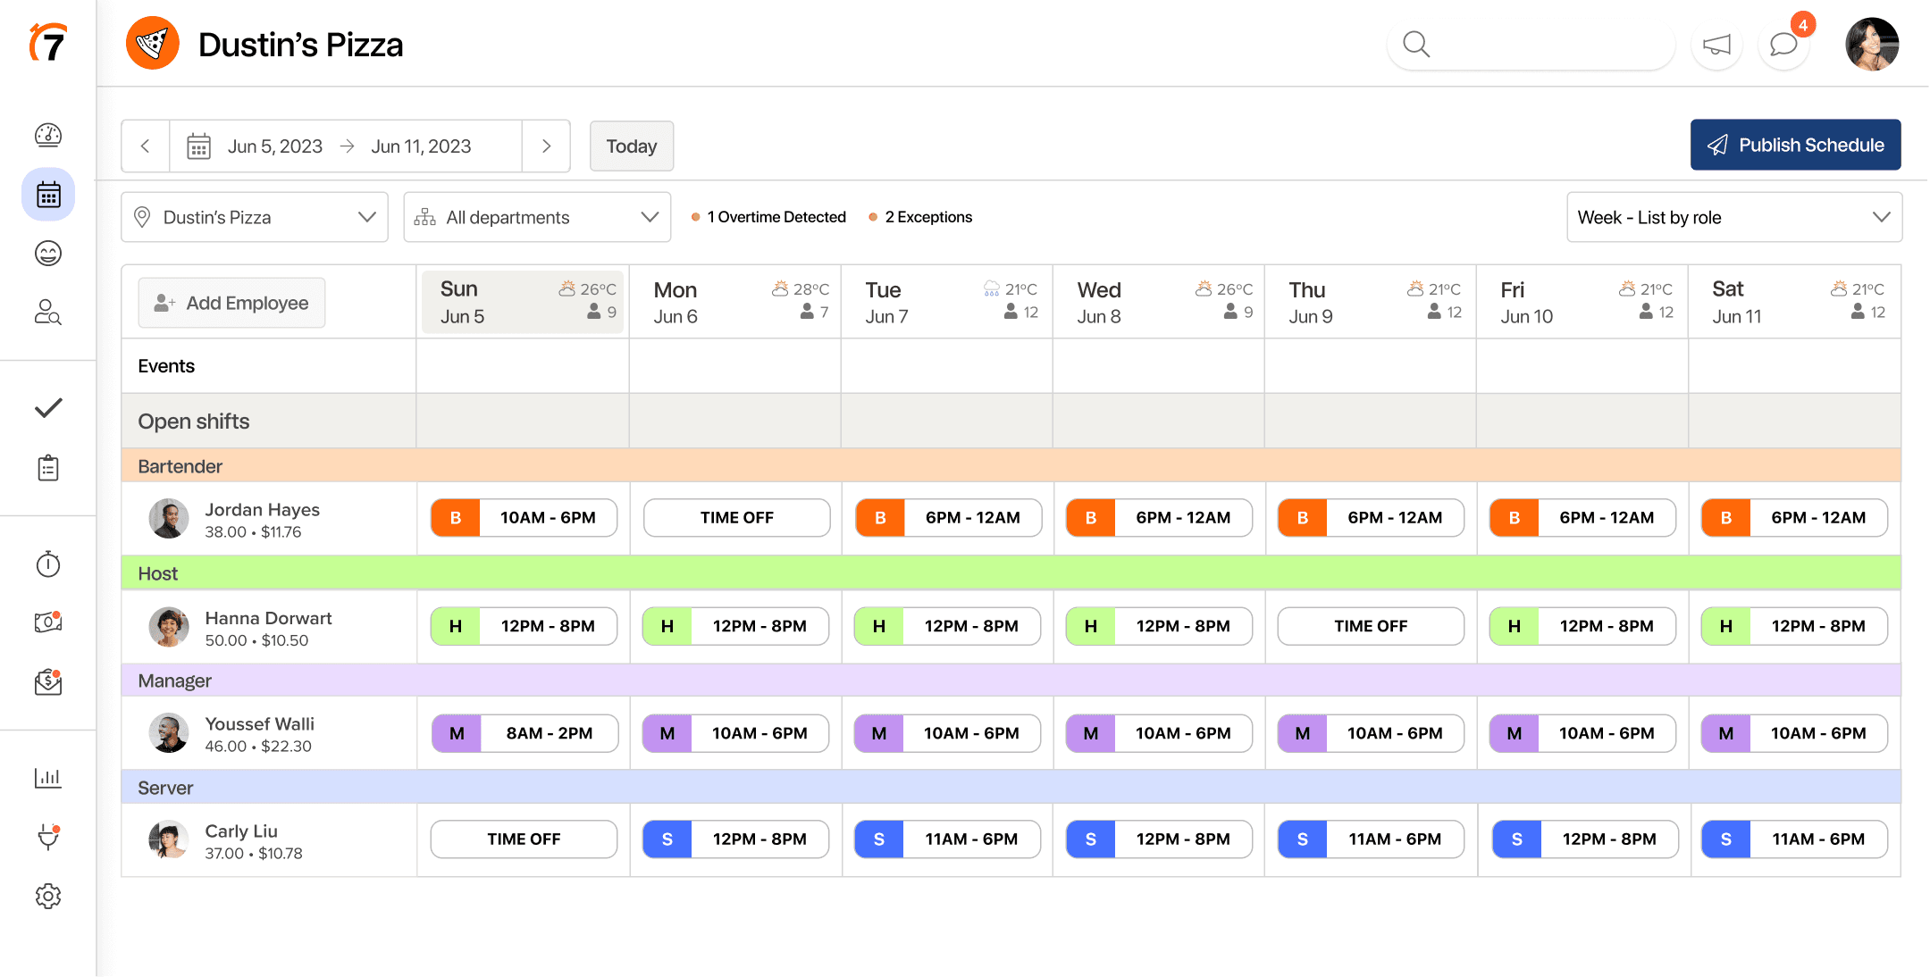Open the dashboard gauge icon in sidebar
This screenshot has height=977, width=1930.
48,135
